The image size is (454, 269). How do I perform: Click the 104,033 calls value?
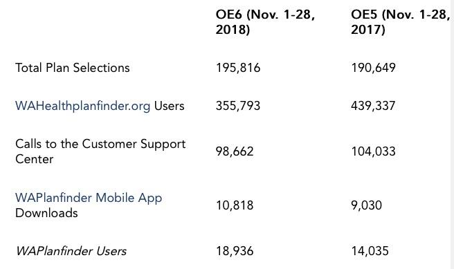coord(373,151)
